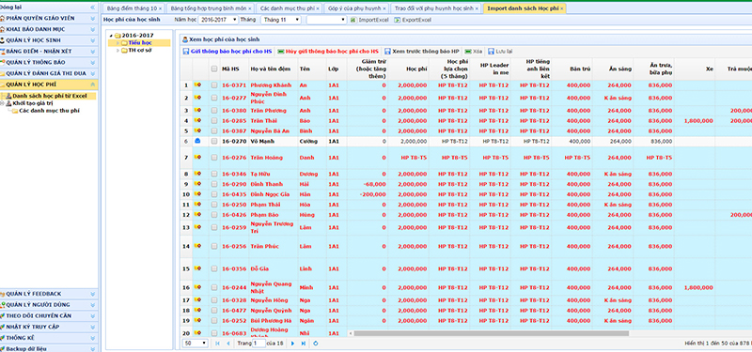
Task: Collapse sidebar using the 'Đóng lại' double-chevron
Action: tap(92, 8)
